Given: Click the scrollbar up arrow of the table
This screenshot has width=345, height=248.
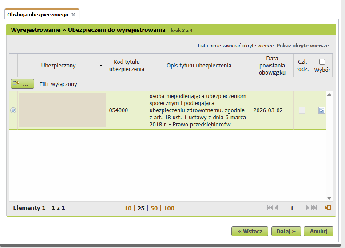Looking at the screenshot, I should pyautogui.click(x=329, y=95).
